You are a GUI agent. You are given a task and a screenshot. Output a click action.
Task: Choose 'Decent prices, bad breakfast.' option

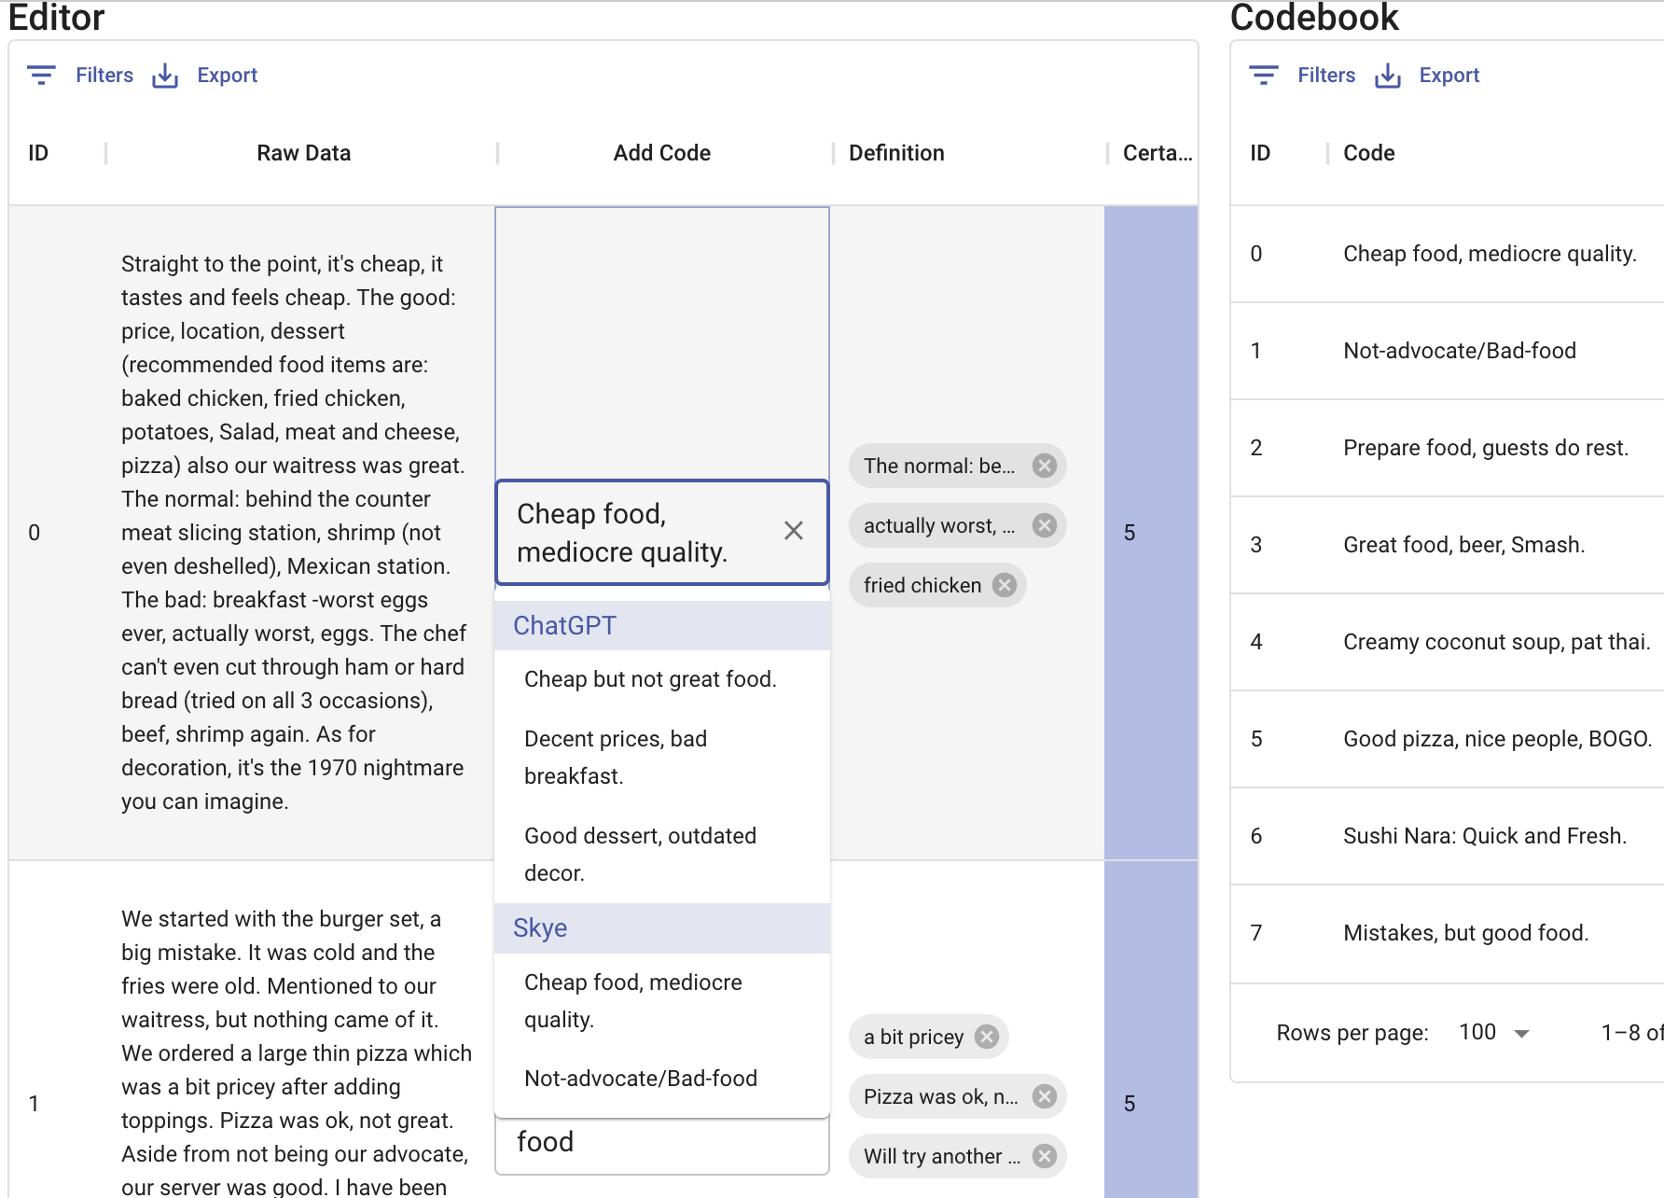click(616, 757)
